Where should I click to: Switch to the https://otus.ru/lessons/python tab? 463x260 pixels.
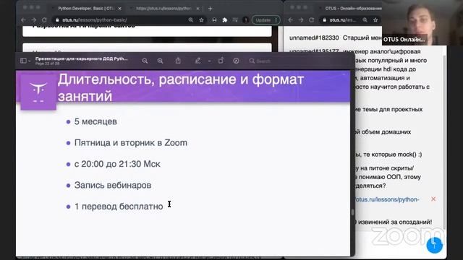pos(164,9)
